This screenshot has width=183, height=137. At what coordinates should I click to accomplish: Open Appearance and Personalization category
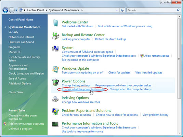pyautogui.click(x=18, y=67)
